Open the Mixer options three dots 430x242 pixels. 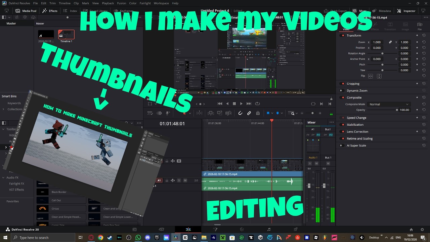point(332,122)
